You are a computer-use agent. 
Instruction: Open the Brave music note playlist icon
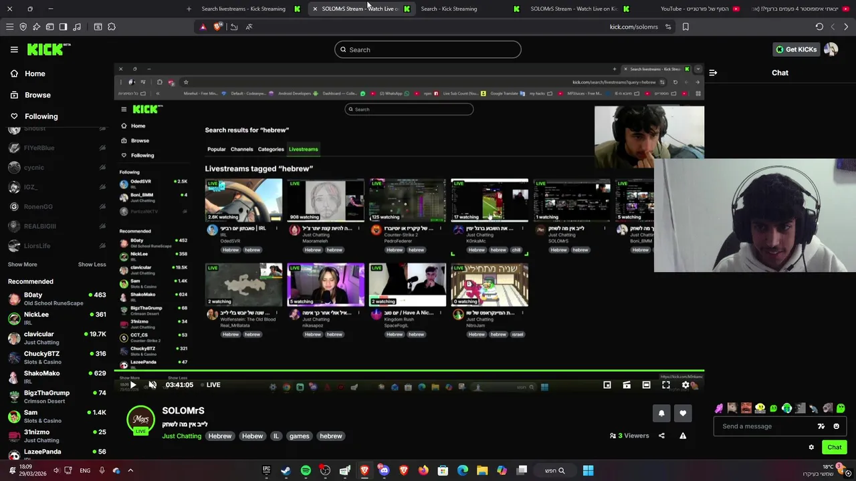click(x=76, y=27)
